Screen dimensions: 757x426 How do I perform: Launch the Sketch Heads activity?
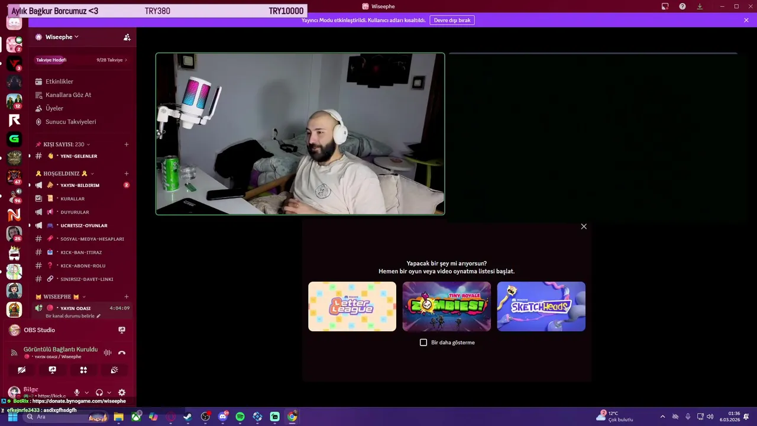[541, 306]
